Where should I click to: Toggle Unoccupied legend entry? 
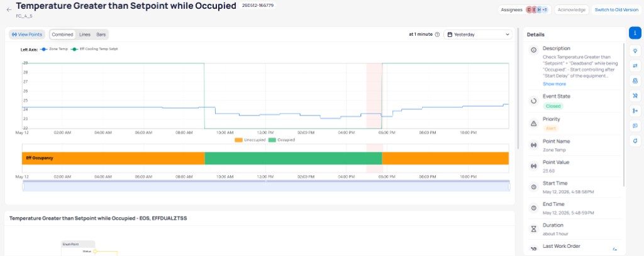[250, 140]
